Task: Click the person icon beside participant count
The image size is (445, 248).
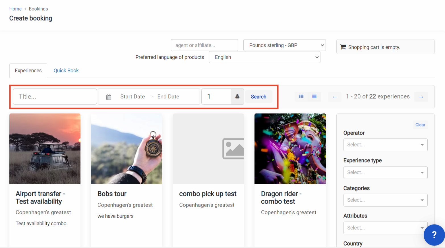Action: point(237,97)
